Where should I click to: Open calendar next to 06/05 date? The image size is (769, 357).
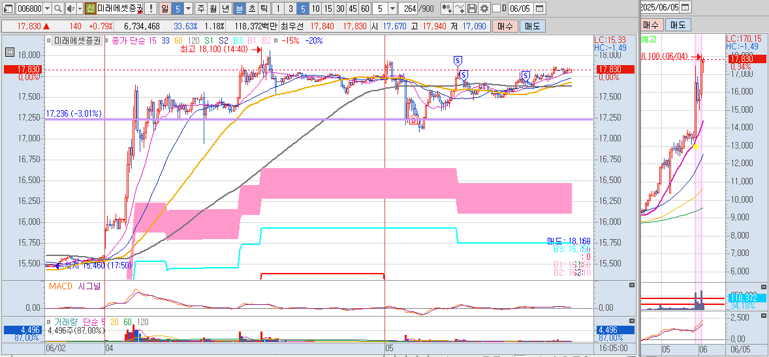(539, 8)
